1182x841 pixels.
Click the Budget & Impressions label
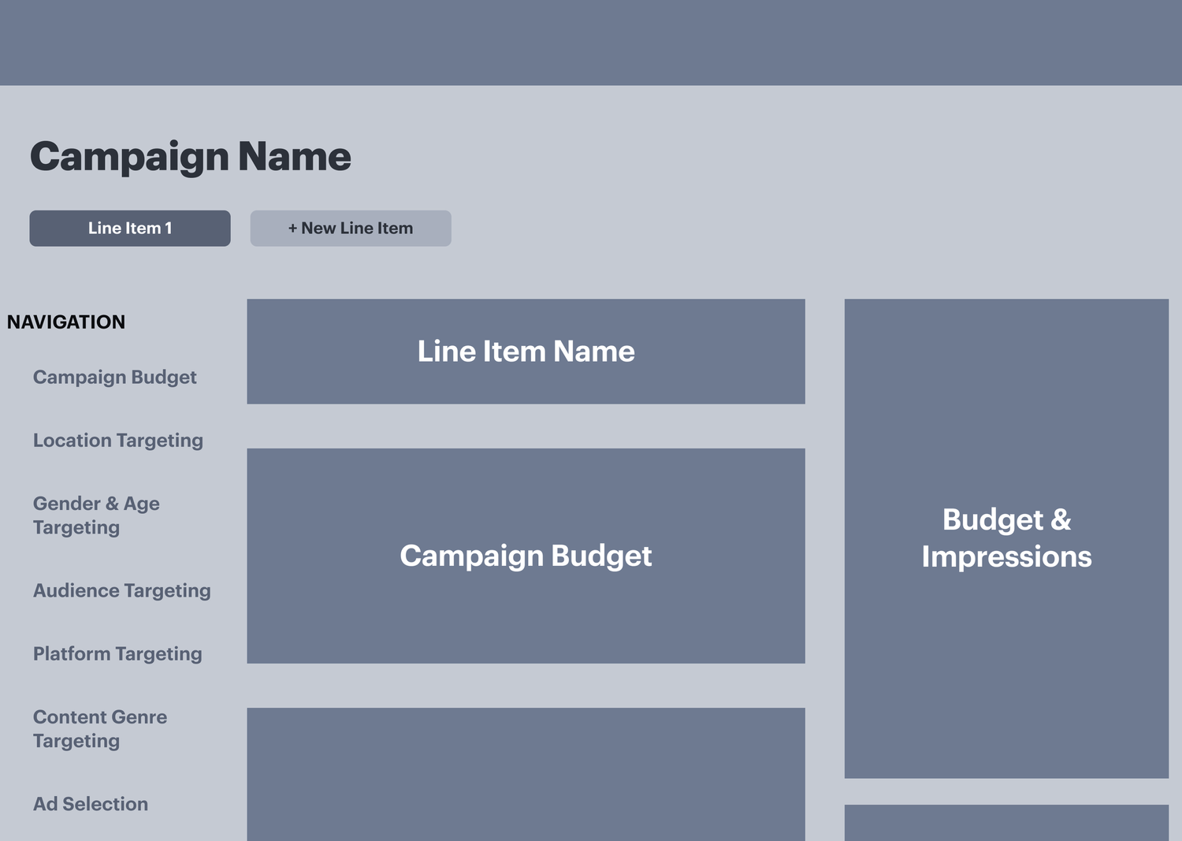pos(1006,538)
